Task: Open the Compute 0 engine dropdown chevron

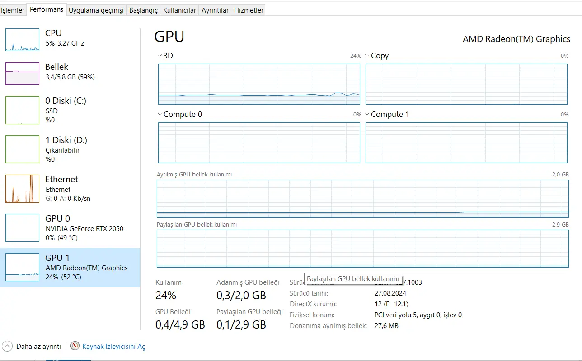Action: [x=160, y=114]
